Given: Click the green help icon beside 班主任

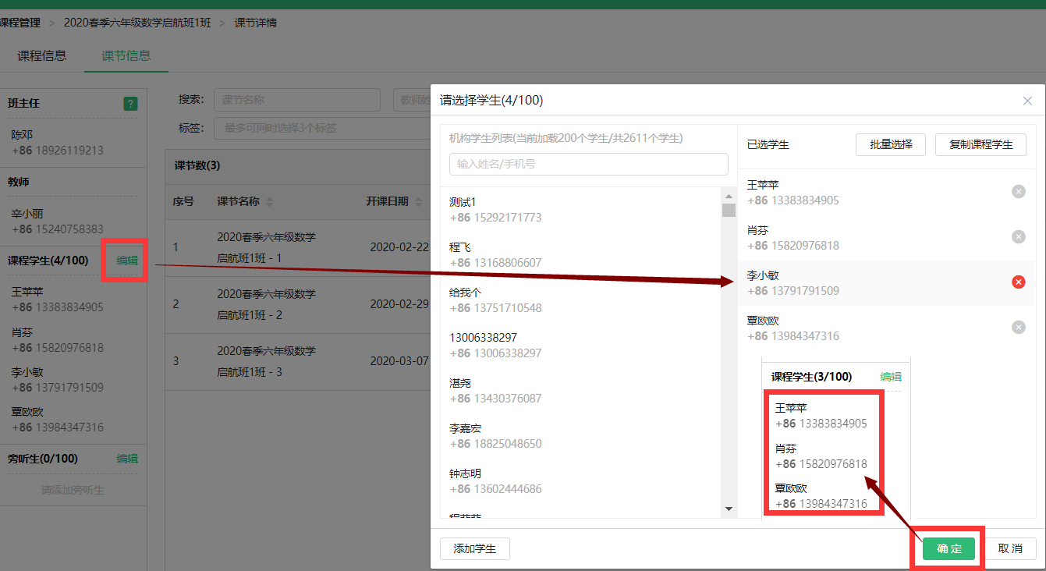Looking at the screenshot, I should tap(130, 104).
